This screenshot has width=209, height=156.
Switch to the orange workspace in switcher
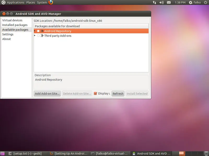click(181, 153)
